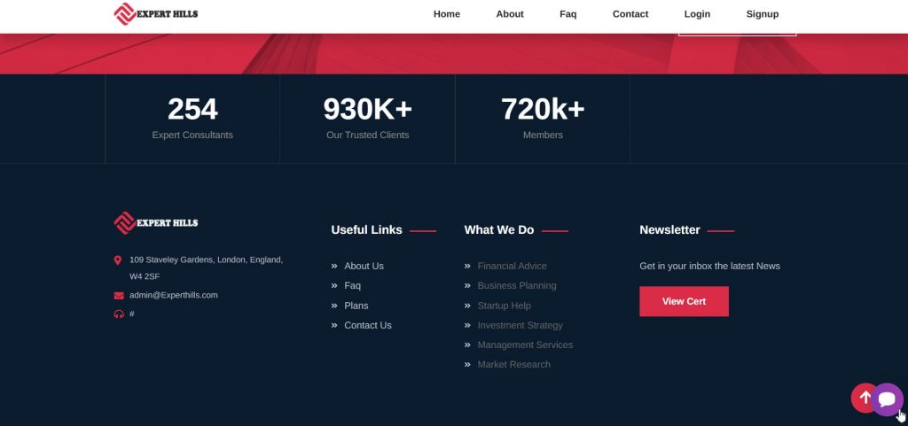Image resolution: width=908 pixels, height=426 pixels.
Task: Click the Login link in header
Action: coord(697,14)
